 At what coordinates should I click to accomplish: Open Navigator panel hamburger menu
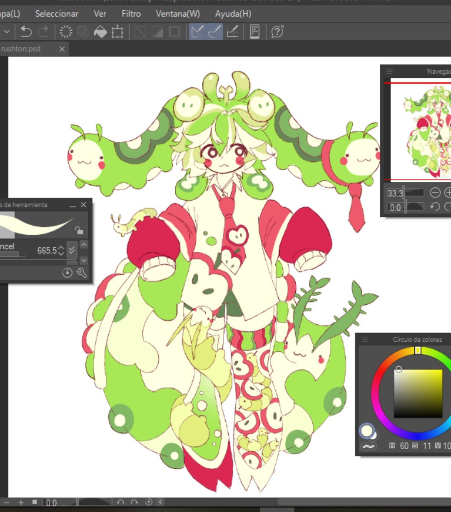(389, 72)
